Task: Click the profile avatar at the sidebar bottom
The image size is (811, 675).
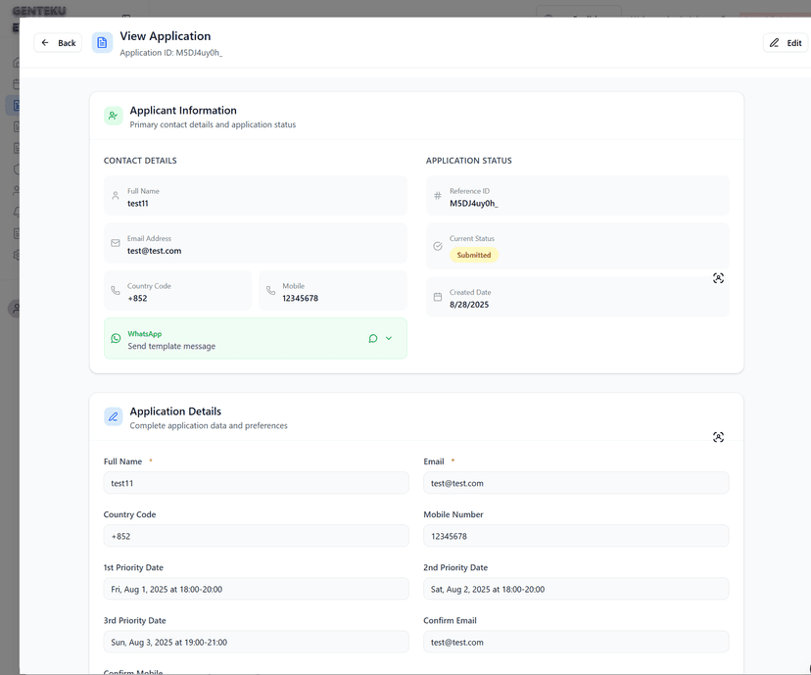Action: point(16,309)
